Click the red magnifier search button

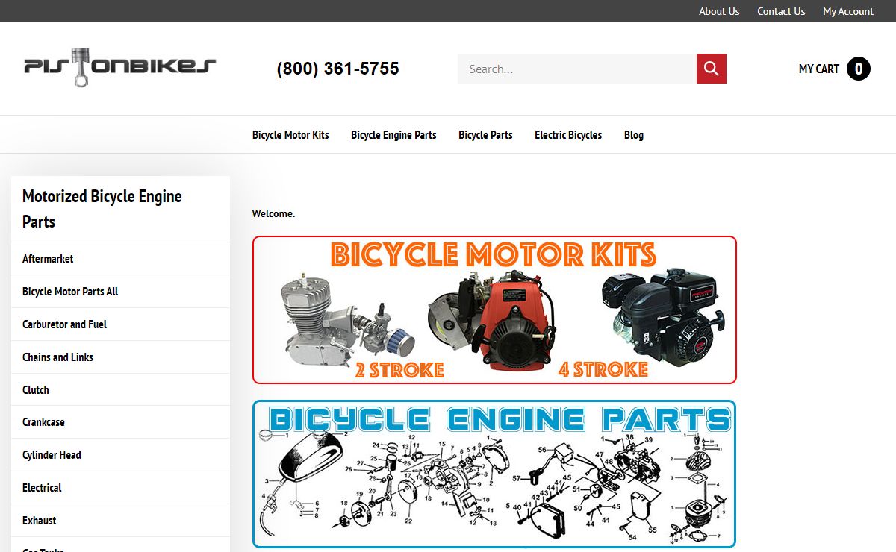pos(712,69)
